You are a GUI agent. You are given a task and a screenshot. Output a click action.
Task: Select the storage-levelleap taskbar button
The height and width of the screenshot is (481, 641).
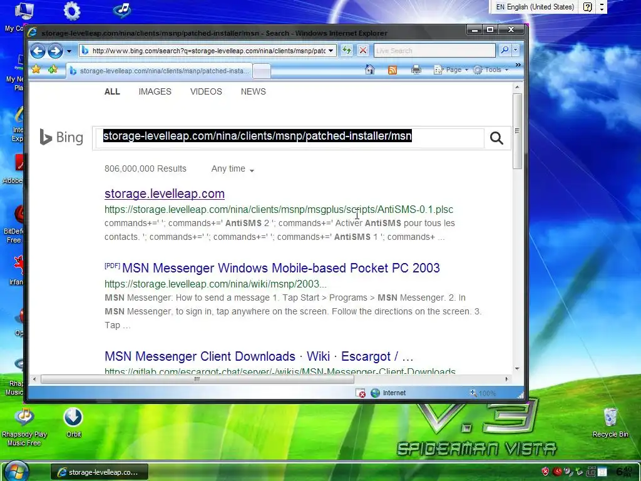coord(100,472)
